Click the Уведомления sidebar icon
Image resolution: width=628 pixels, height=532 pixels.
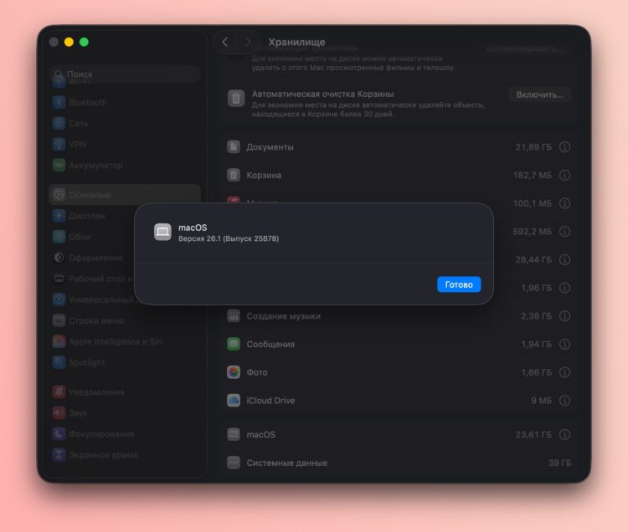pos(59,392)
